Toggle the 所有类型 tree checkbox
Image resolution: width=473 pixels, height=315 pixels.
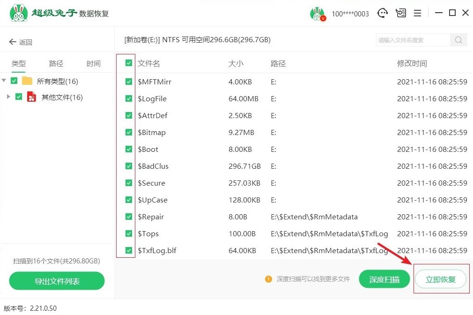coord(14,81)
